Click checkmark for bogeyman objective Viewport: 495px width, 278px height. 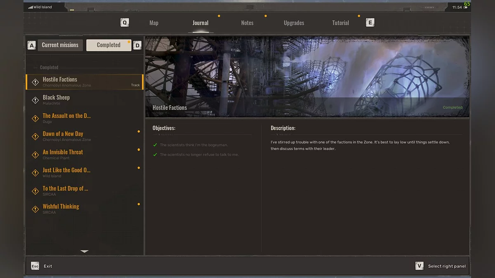pyautogui.click(x=155, y=145)
